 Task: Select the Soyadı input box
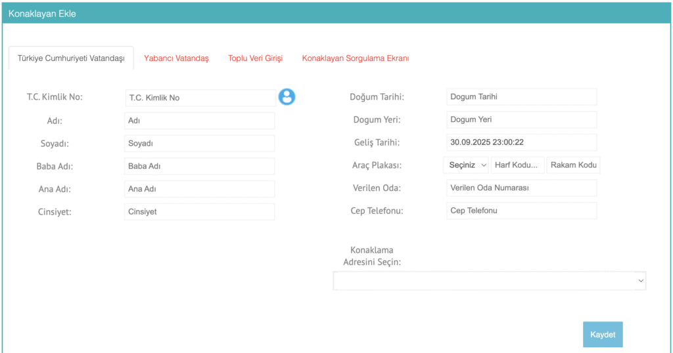(199, 144)
